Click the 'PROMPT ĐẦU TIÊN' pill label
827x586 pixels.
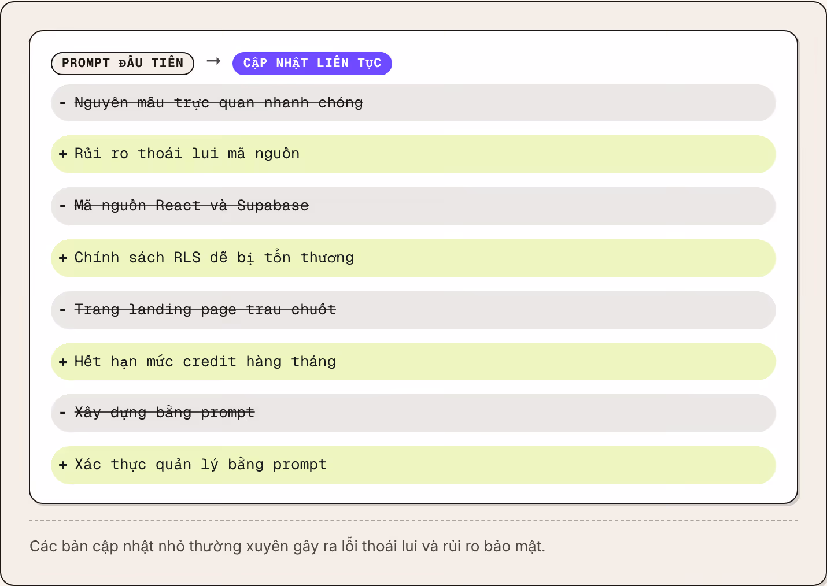[123, 63]
